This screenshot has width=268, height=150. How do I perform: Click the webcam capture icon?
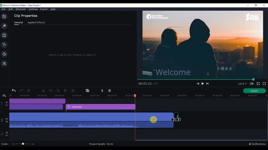click(110, 91)
